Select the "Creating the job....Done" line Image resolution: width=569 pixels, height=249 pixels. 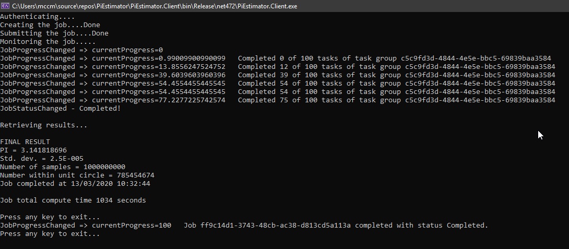click(x=50, y=25)
